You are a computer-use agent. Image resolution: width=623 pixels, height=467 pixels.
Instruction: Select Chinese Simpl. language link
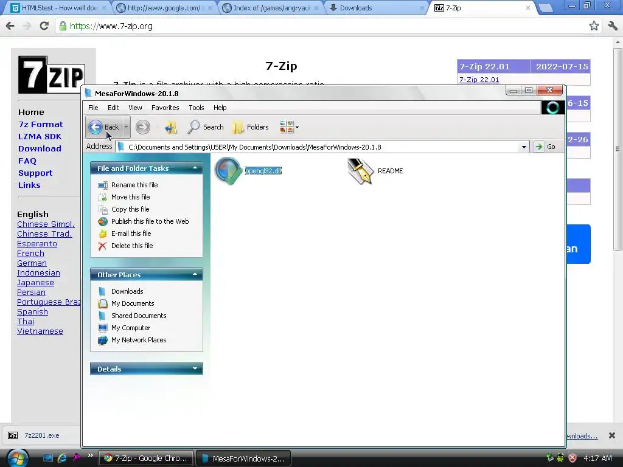pos(46,224)
